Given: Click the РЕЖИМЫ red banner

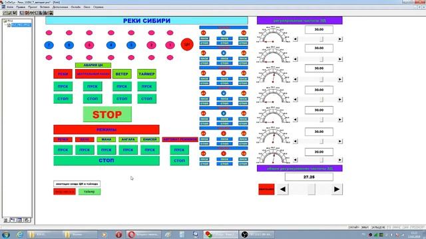Looking at the screenshot, I should (x=106, y=129).
